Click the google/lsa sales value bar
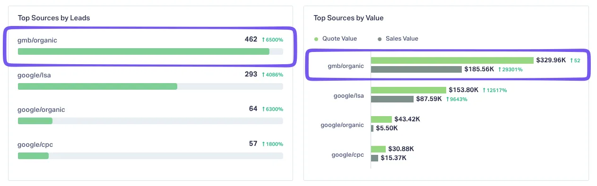The width and height of the screenshot is (597, 186). (392, 99)
